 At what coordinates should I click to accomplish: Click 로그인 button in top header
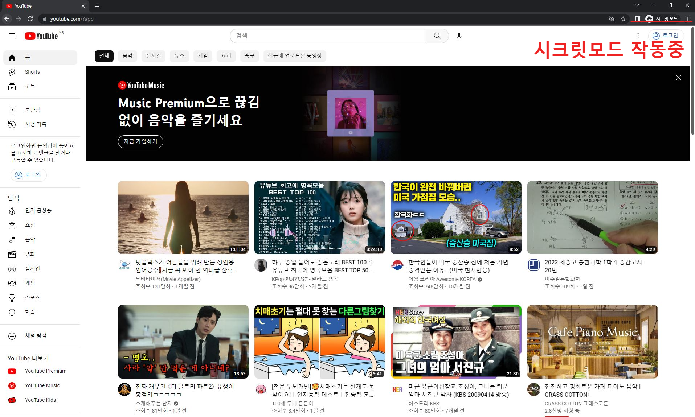point(666,36)
